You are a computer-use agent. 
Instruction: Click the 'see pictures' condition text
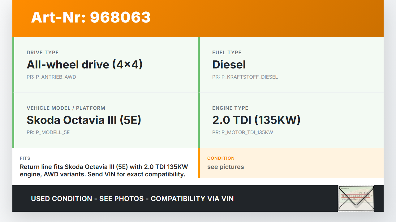tap(226, 167)
